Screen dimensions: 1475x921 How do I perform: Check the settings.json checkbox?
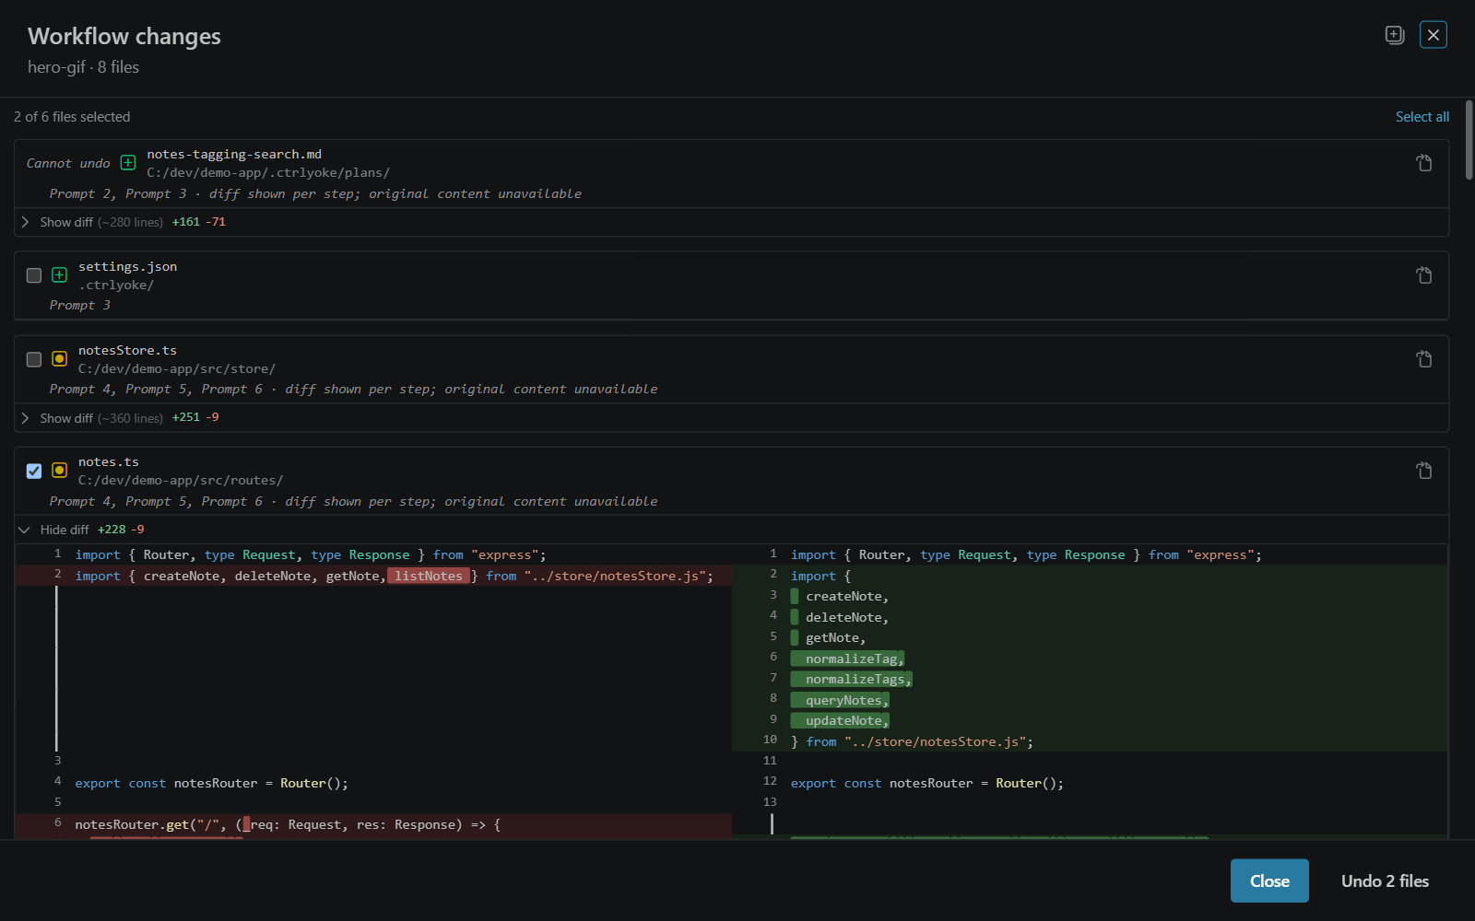[34, 275]
